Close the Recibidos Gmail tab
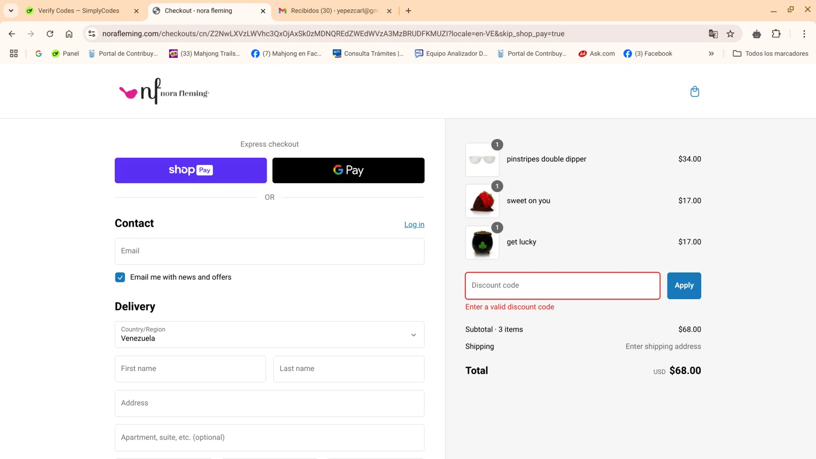 [390, 11]
